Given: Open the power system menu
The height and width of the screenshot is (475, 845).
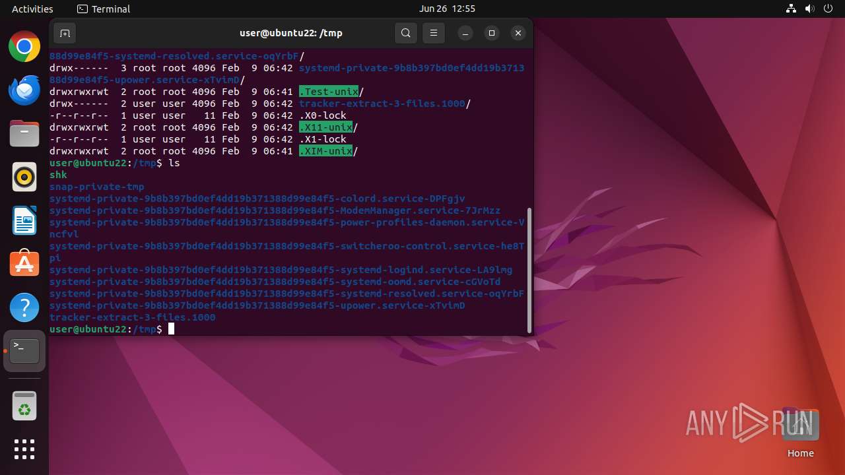Looking at the screenshot, I should click(828, 9).
